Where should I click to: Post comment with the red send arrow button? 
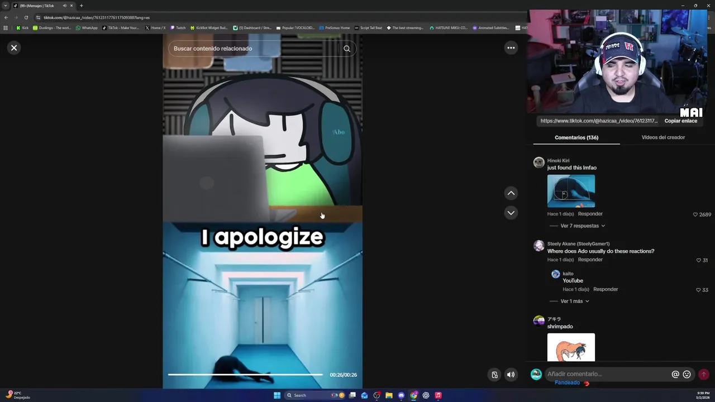coord(703,375)
